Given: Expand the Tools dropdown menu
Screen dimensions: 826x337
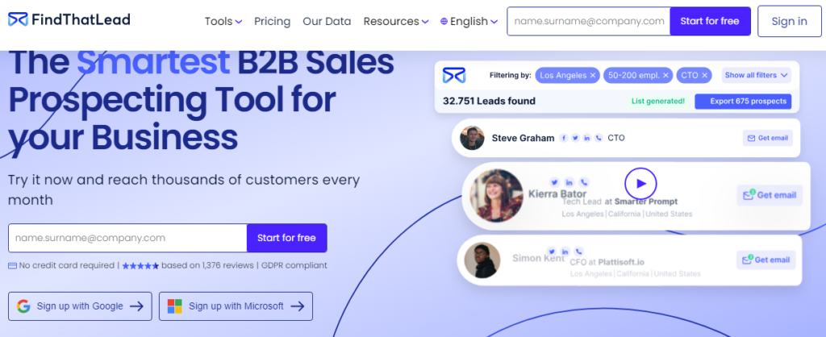Looking at the screenshot, I should (223, 22).
